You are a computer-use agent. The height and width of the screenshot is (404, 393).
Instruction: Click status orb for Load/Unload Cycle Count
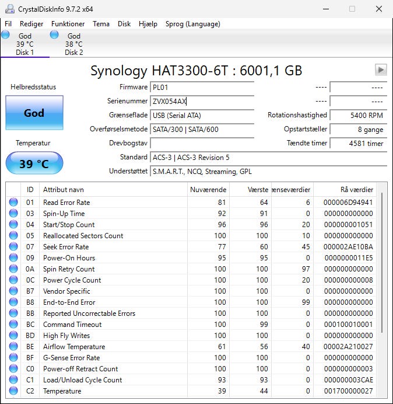tap(13, 380)
